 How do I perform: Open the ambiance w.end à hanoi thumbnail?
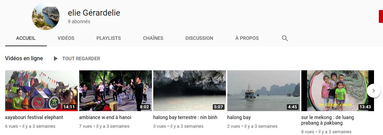pos(116,91)
